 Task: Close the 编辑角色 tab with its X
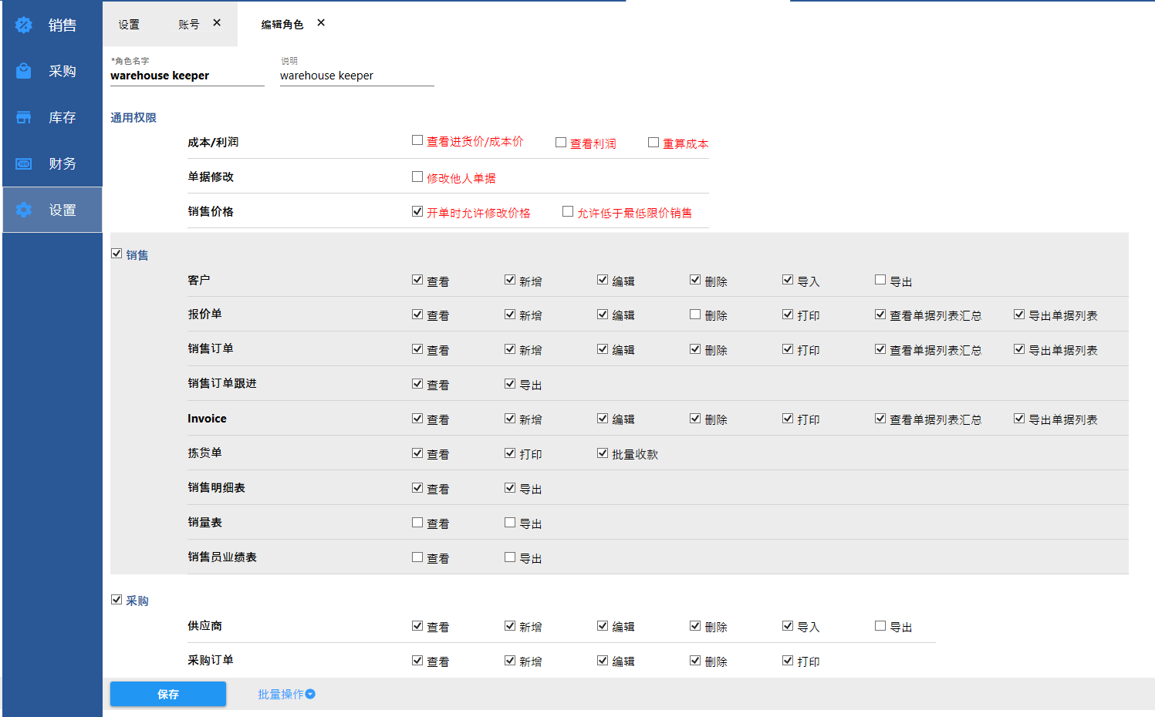click(x=321, y=23)
